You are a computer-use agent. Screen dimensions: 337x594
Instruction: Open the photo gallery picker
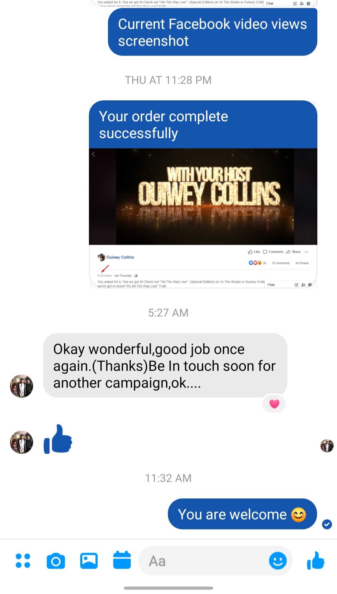pyautogui.click(x=89, y=561)
